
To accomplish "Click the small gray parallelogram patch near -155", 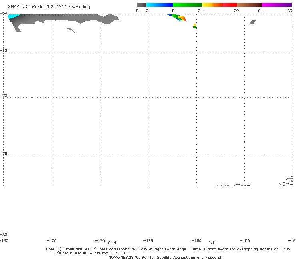I will (252, 22).
